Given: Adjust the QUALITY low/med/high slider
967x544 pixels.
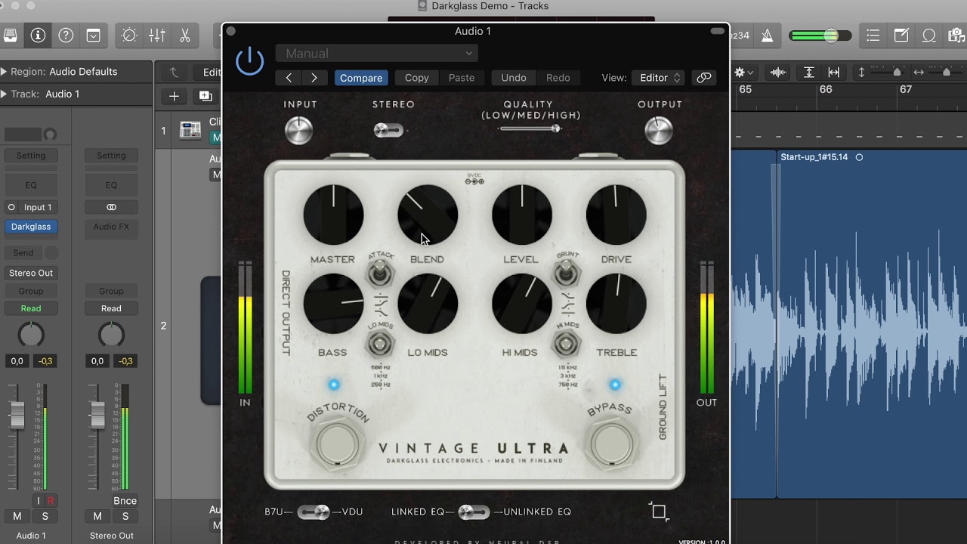Looking at the screenshot, I should pyautogui.click(x=530, y=128).
